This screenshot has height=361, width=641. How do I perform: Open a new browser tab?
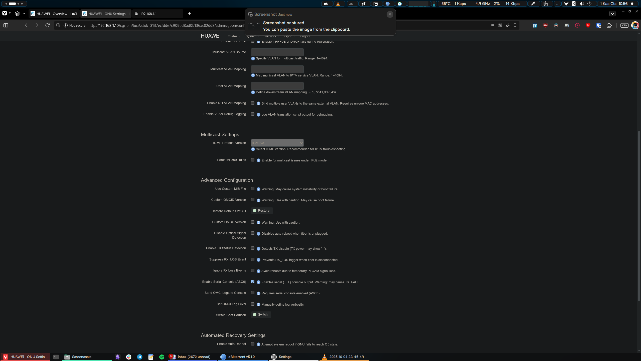(189, 14)
